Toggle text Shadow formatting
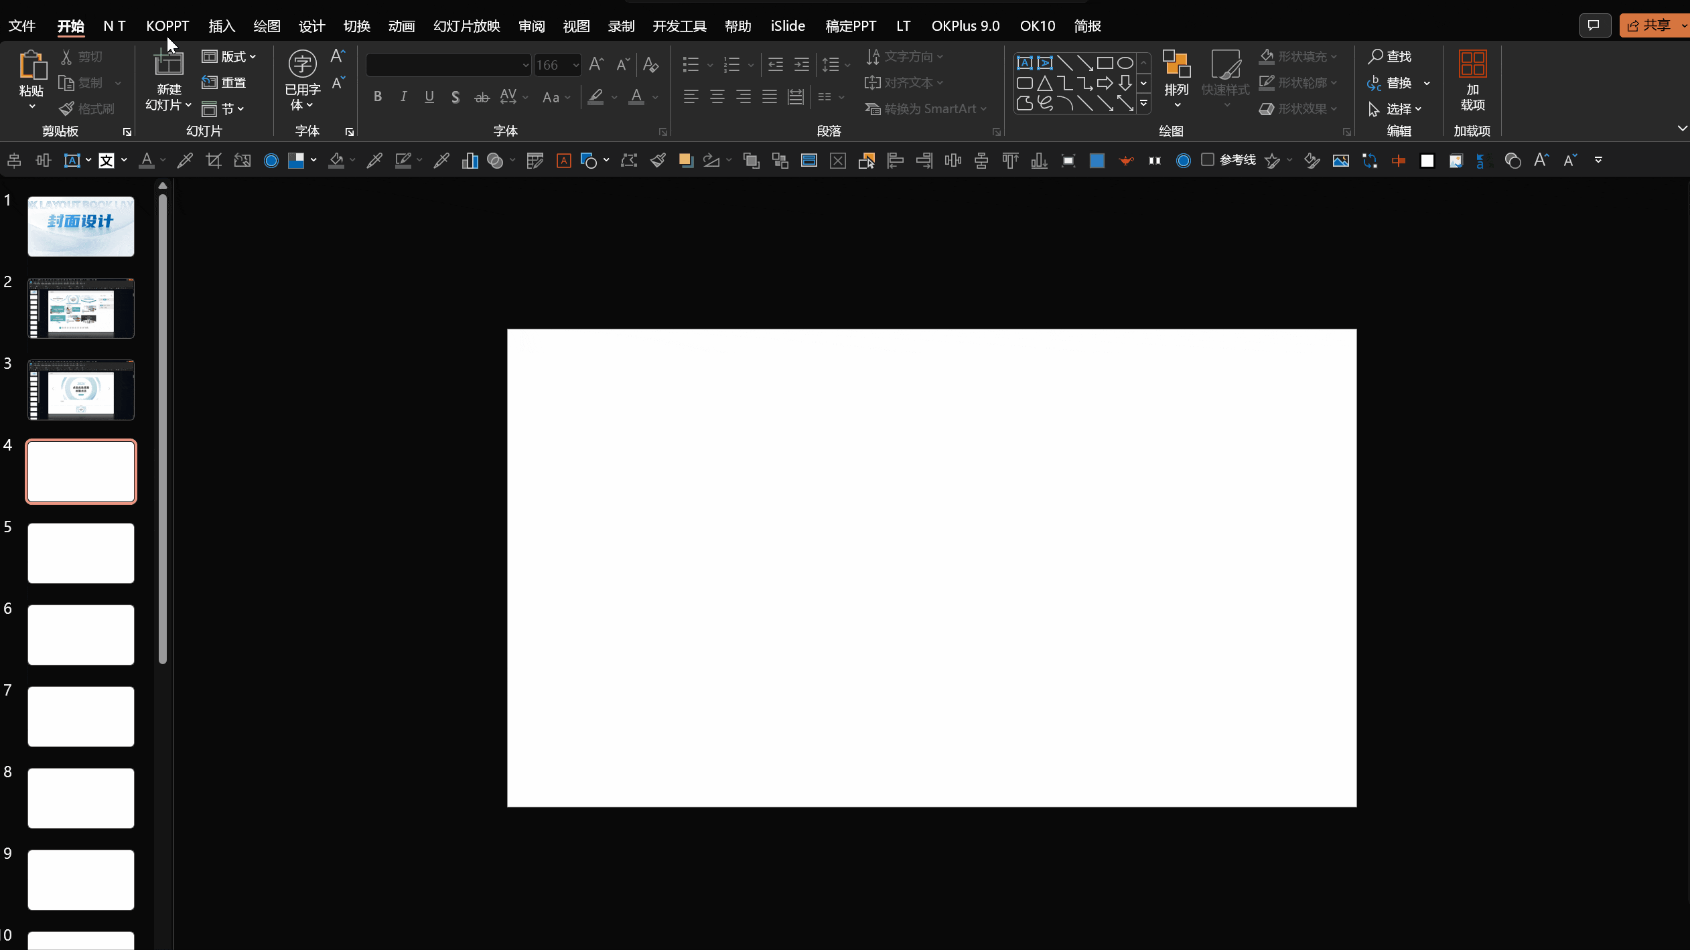 coord(455,97)
